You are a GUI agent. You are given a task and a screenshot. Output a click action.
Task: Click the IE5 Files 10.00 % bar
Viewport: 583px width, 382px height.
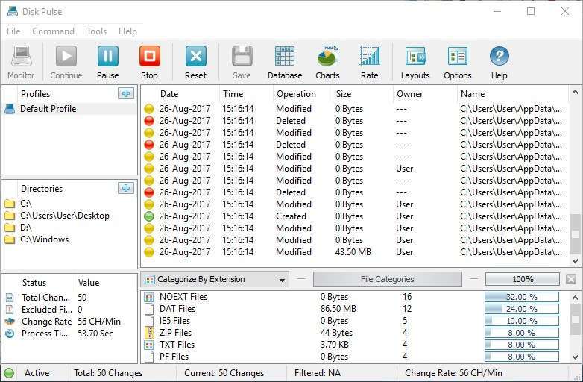tap(522, 321)
